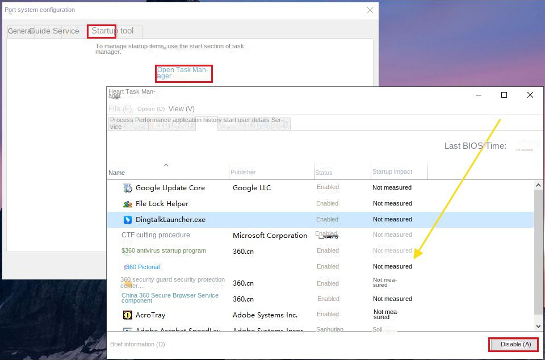Click scrollbar up arrow in startup list
Viewport: 545px width, 360px height.
coord(538,186)
